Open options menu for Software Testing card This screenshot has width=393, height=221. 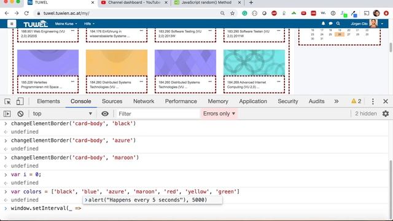(210, 31)
